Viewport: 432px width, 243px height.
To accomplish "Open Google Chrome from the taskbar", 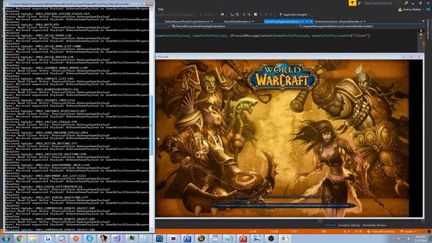I will pos(20,238).
